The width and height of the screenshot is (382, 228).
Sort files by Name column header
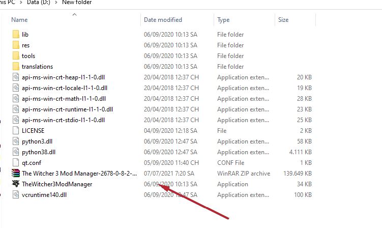[x=19, y=20]
